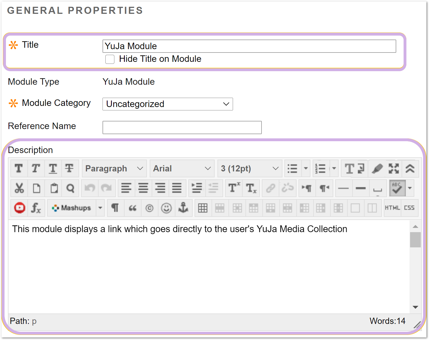Insert a hyperlink

click(271, 188)
